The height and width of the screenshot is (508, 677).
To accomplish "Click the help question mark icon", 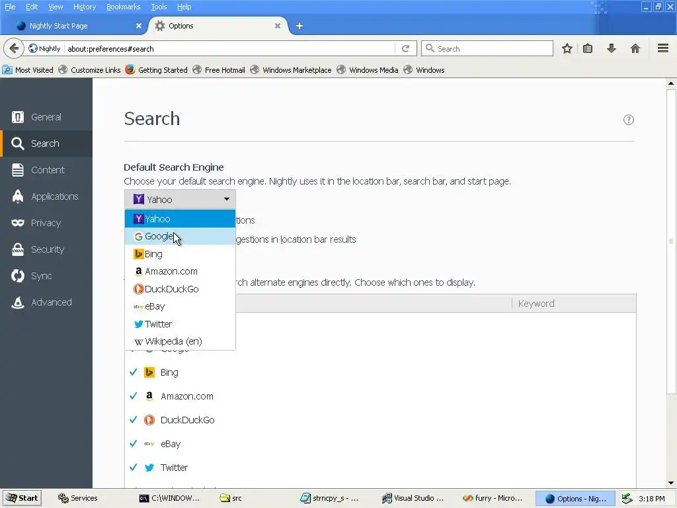I will click(628, 120).
